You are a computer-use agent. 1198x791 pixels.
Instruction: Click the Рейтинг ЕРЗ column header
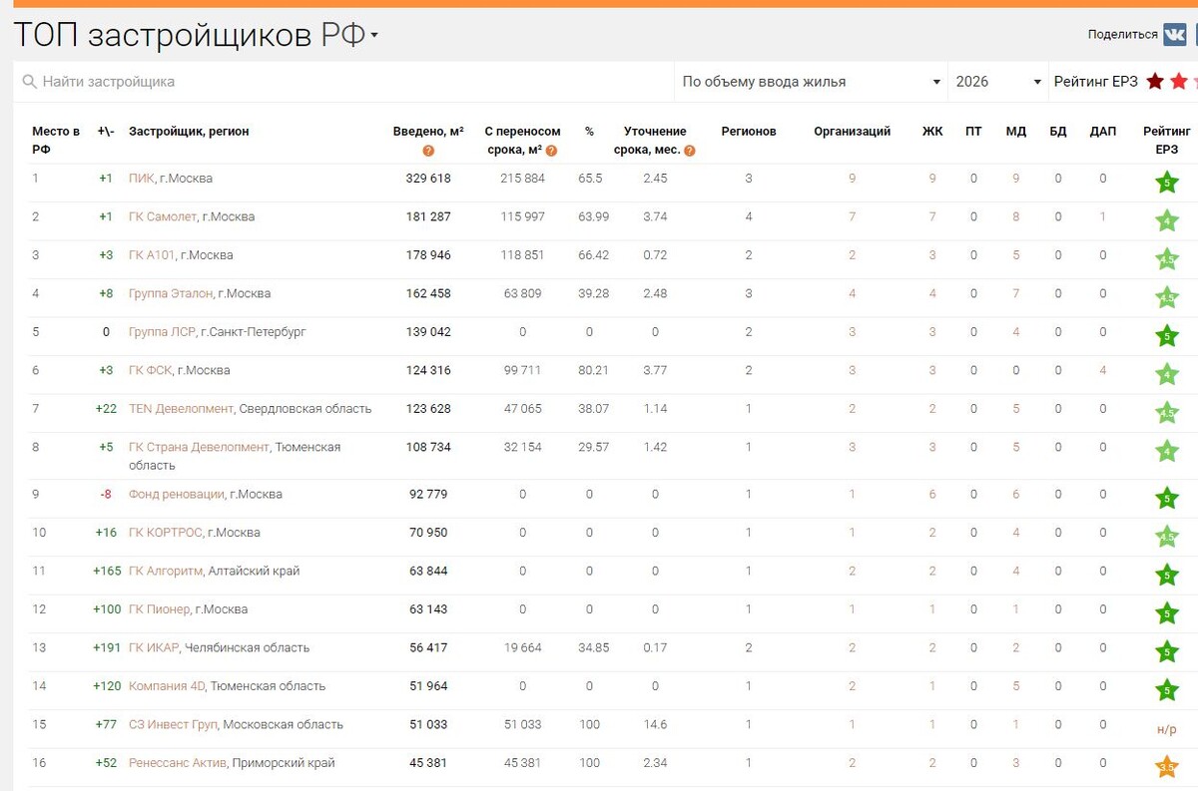pyautogui.click(x=1167, y=140)
